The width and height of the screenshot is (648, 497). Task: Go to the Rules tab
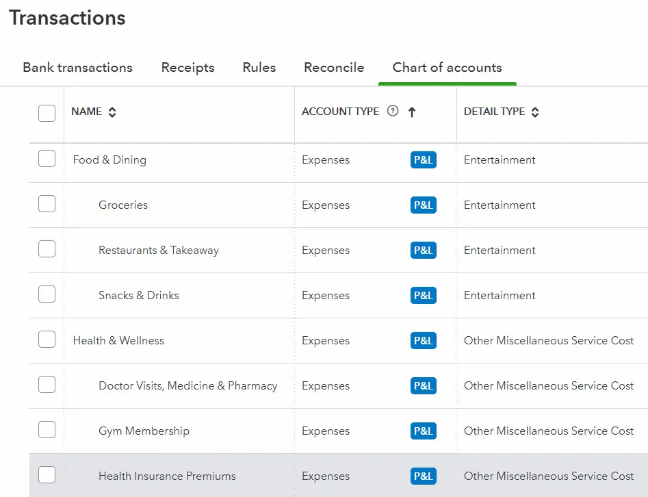click(259, 68)
